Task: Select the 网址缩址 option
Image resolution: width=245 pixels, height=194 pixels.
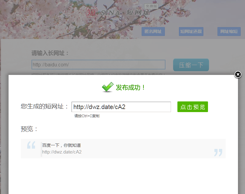Action: tap(229, 31)
